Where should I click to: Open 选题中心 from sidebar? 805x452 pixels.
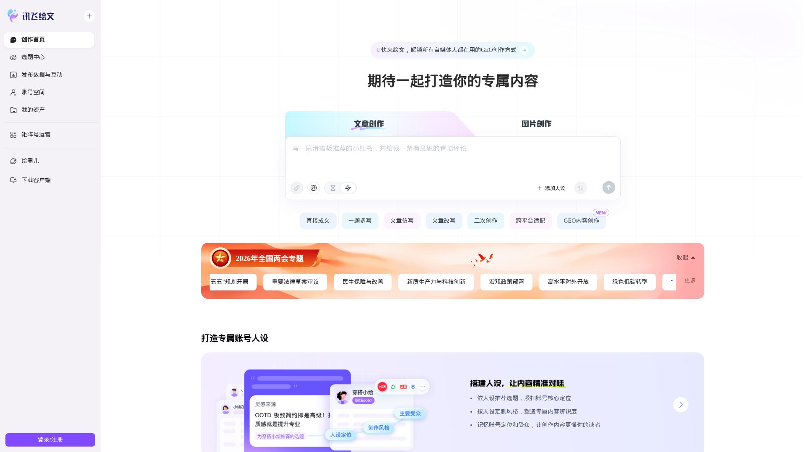[33, 57]
